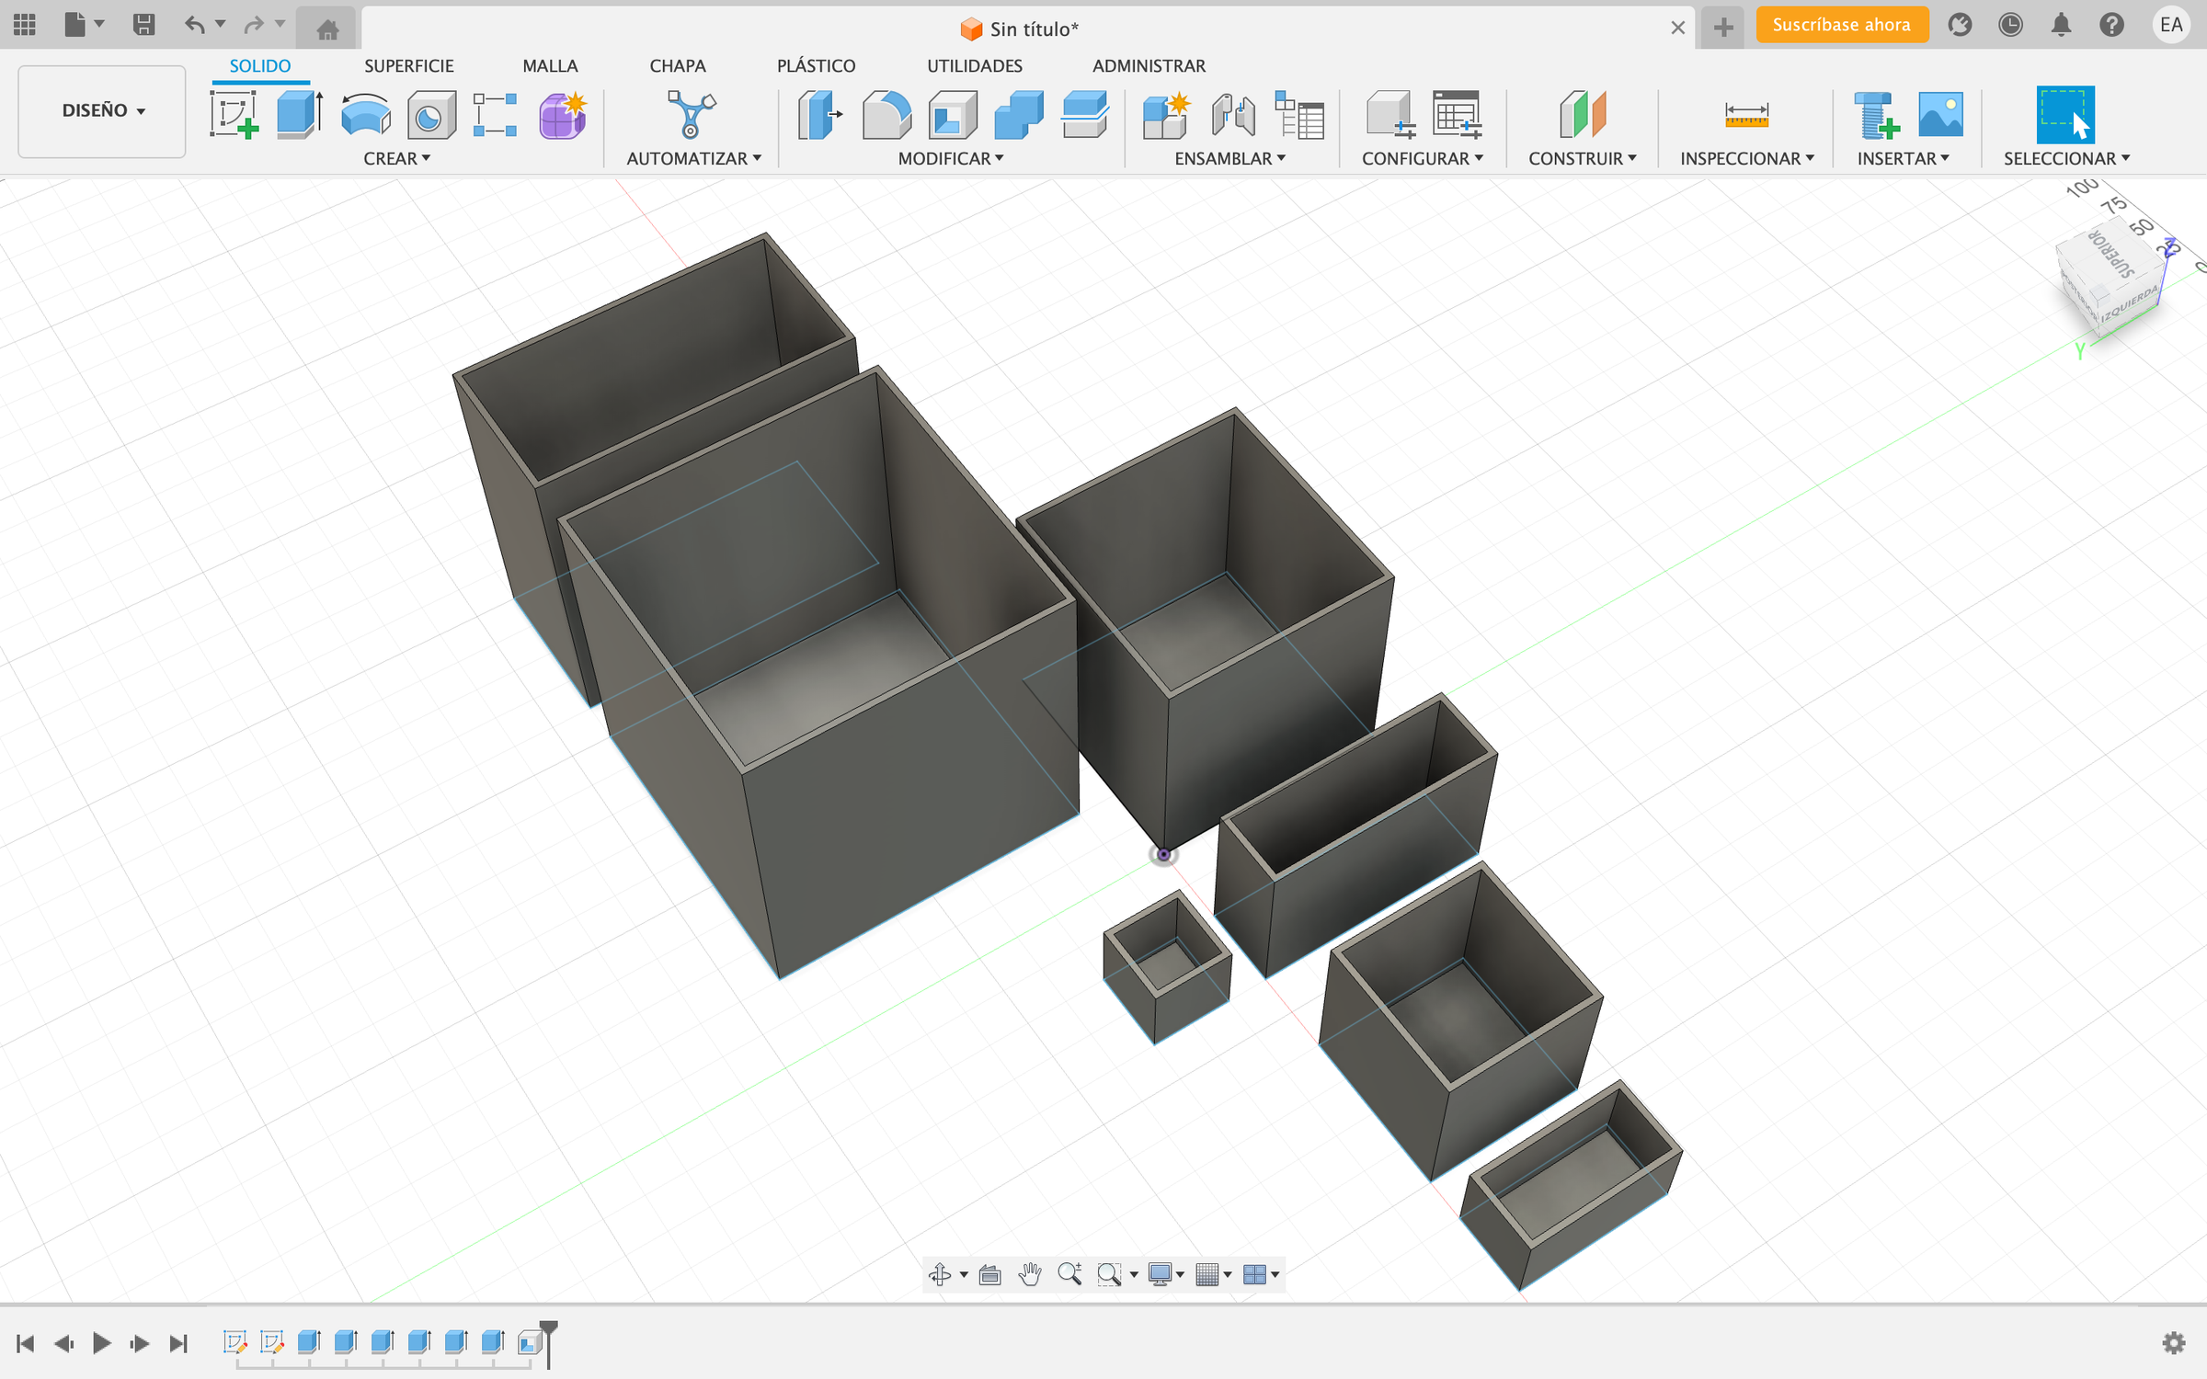This screenshot has height=1379, width=2207.
Task: Switch to the UTILIDADES tab
Action: (974, 66)
